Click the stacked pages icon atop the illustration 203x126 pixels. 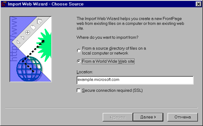(x=39, y=21)
